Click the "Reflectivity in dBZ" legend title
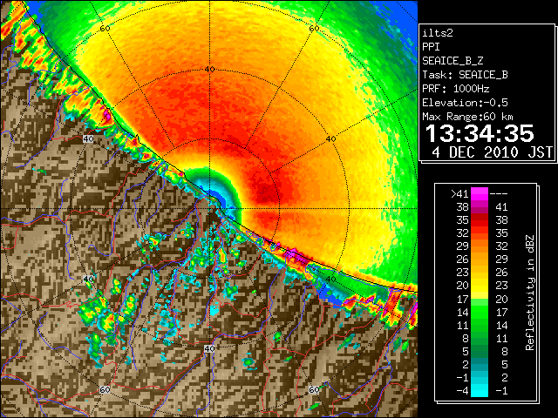The height and width of the screenshot is (418, 558). (x=530, y=293)
